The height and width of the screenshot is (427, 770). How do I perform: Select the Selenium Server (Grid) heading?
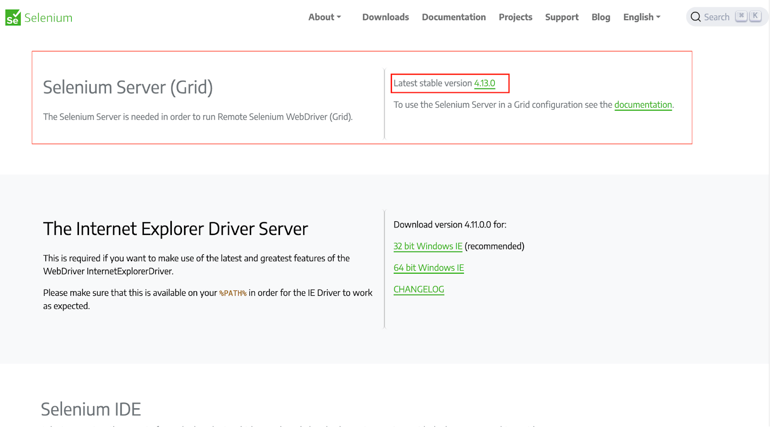(128, 88)
